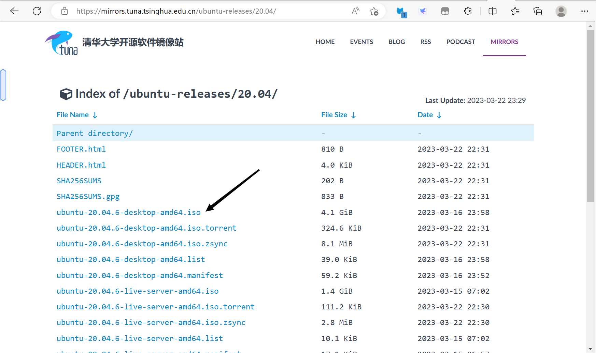Screen dimensions: 596x353
Task: Open the blue bird extension with badge
Action: pos(401,12)
